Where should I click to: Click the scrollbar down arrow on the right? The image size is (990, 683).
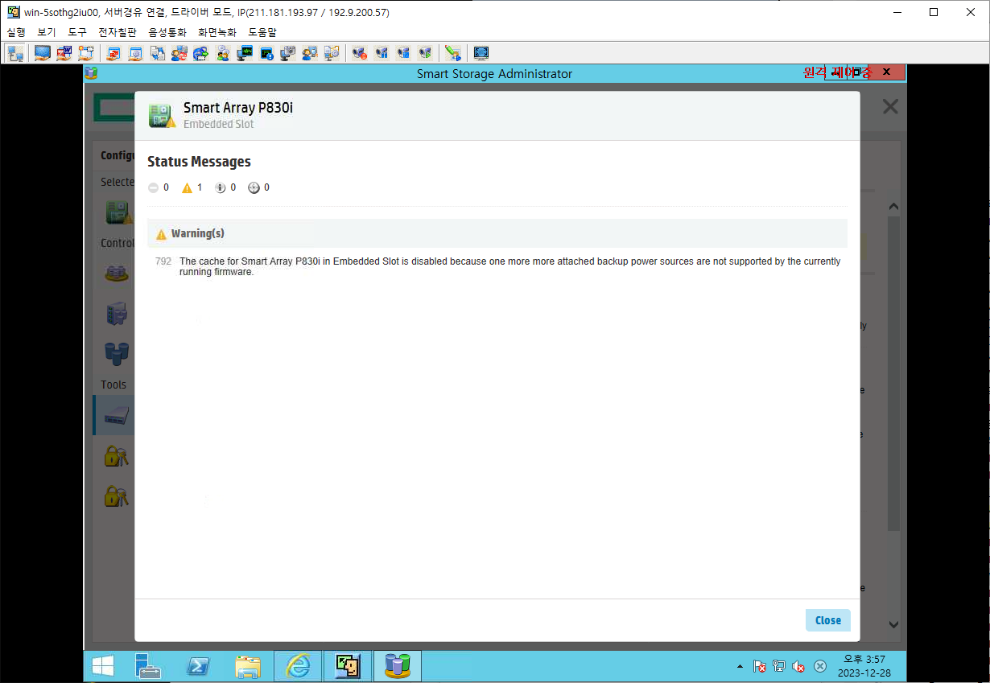893,624
